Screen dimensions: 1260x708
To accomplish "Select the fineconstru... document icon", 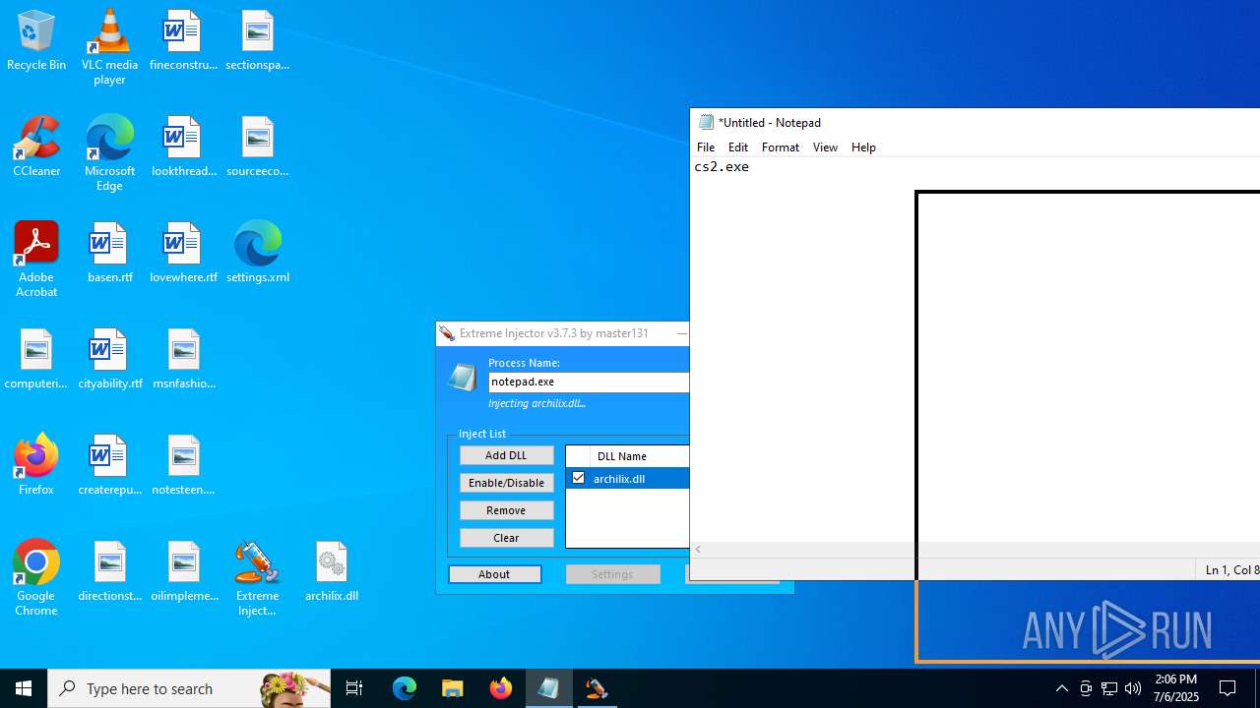I will [x=183, y=41].
